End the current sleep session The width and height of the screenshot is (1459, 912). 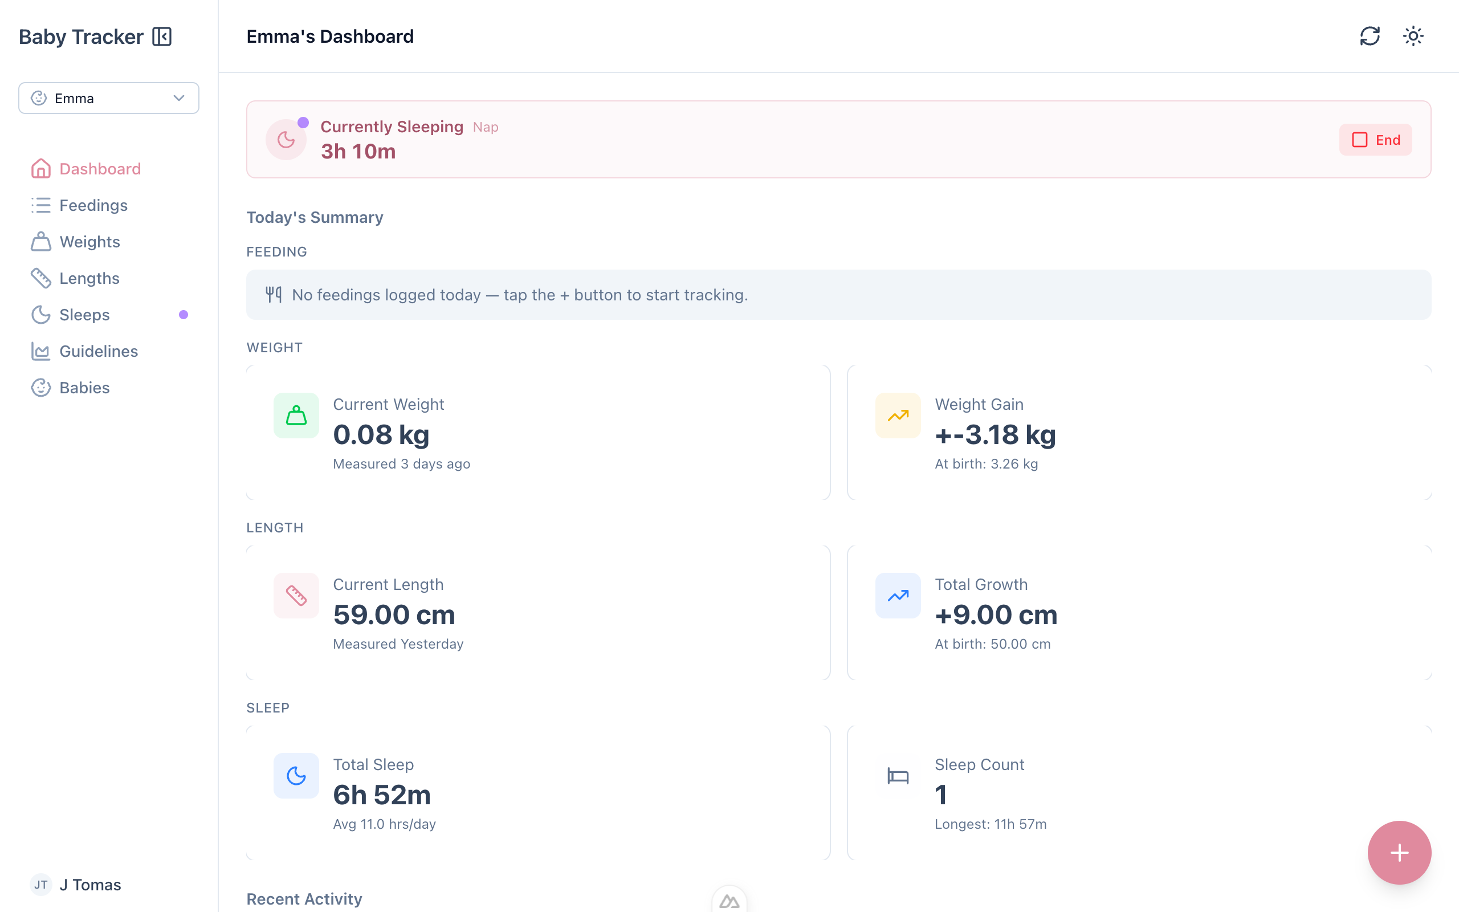pos(1375,139)
